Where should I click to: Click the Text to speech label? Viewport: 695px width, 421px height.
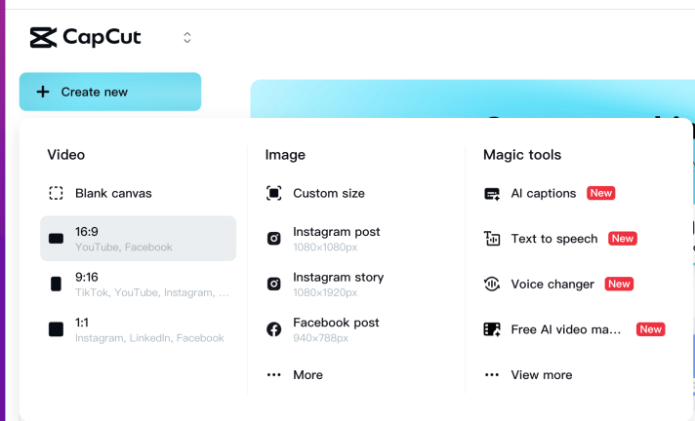553,239
